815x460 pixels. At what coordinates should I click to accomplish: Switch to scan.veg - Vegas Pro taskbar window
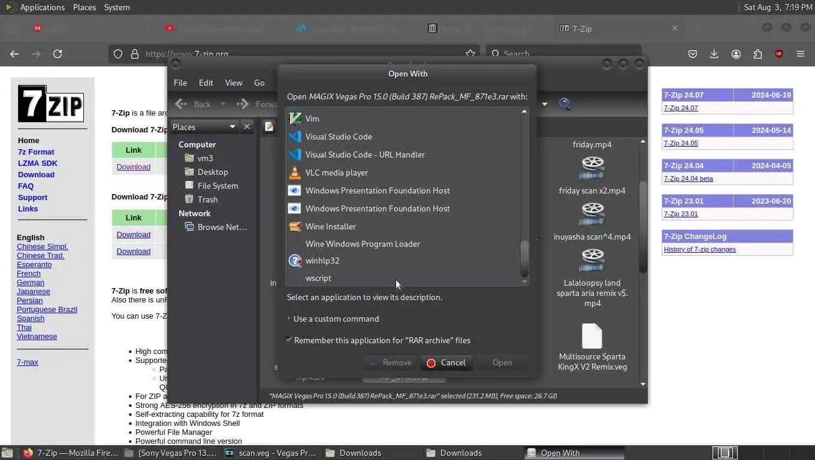(271, 453)
